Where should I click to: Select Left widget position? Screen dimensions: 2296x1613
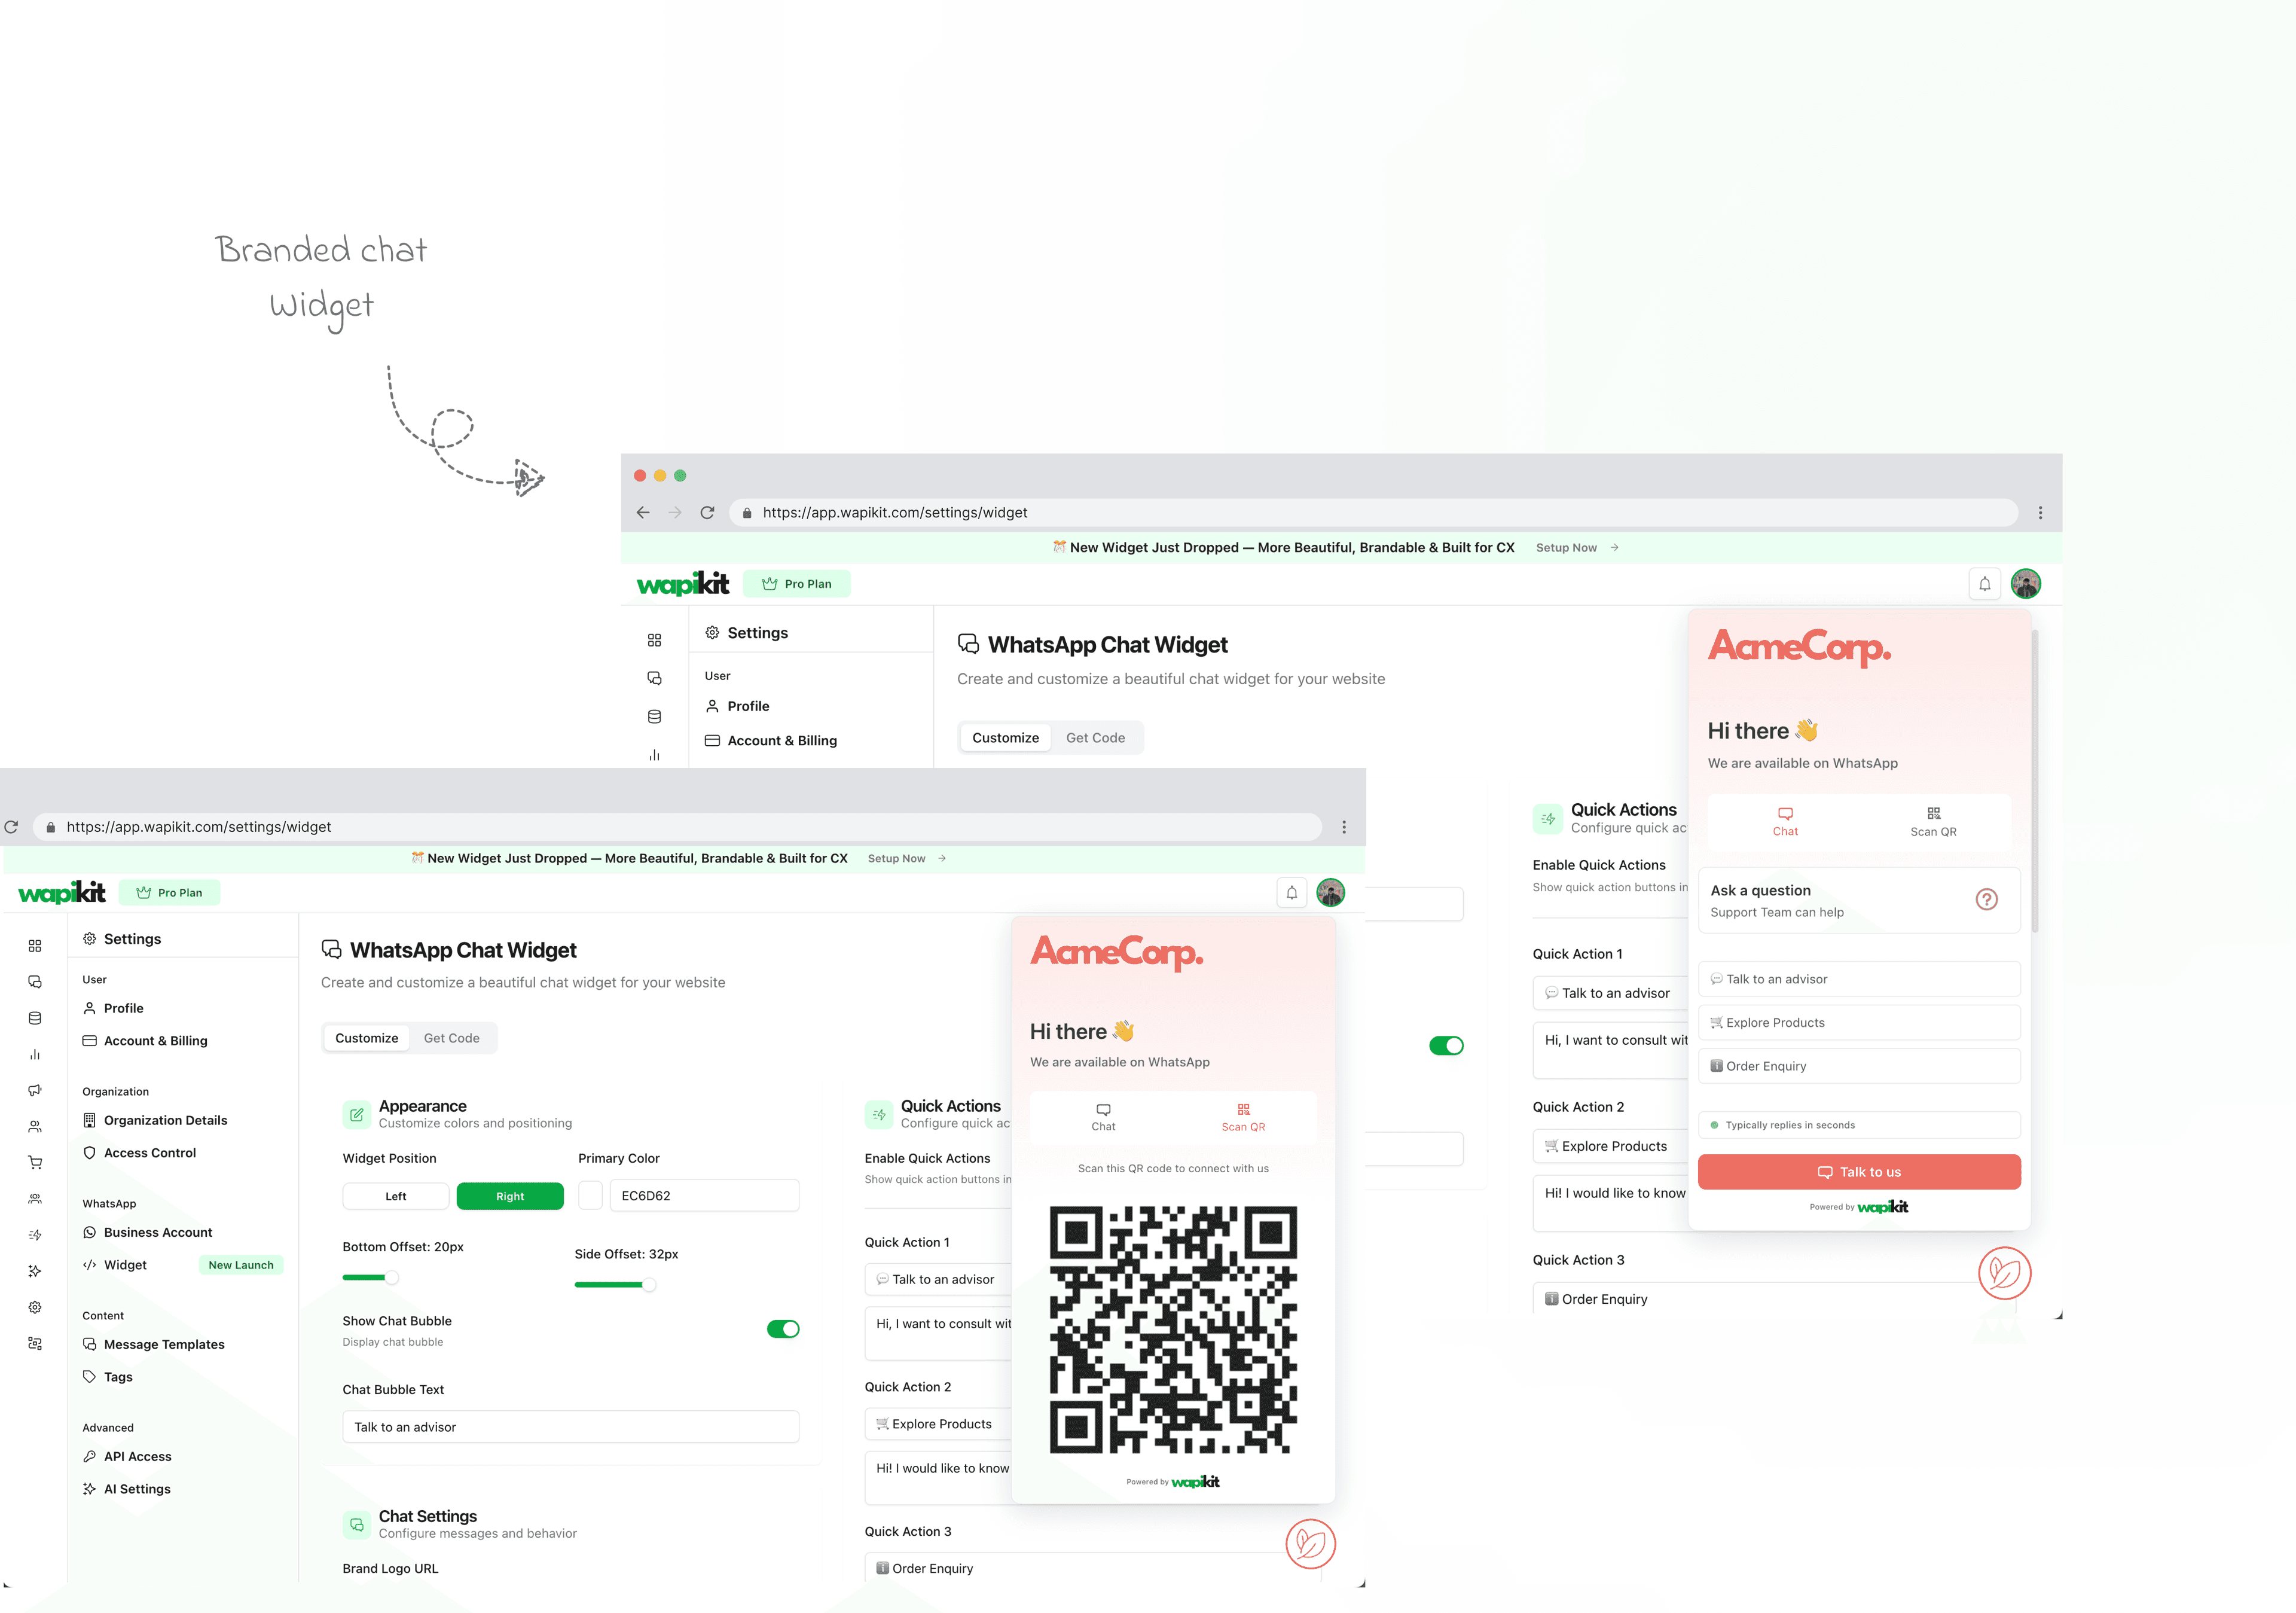[x=396, y=1196]
